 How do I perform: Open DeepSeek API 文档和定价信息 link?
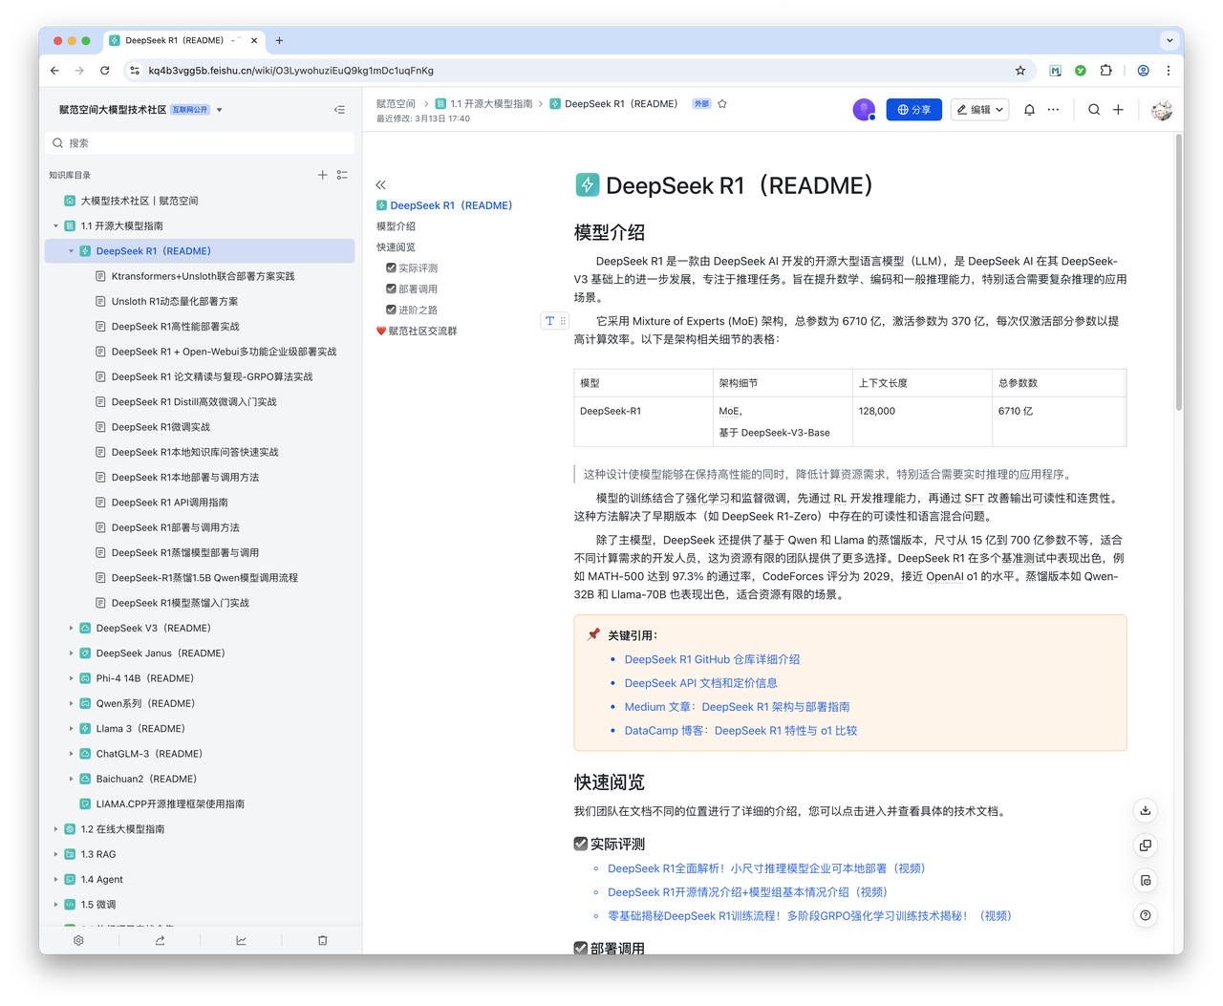point(700,683)
